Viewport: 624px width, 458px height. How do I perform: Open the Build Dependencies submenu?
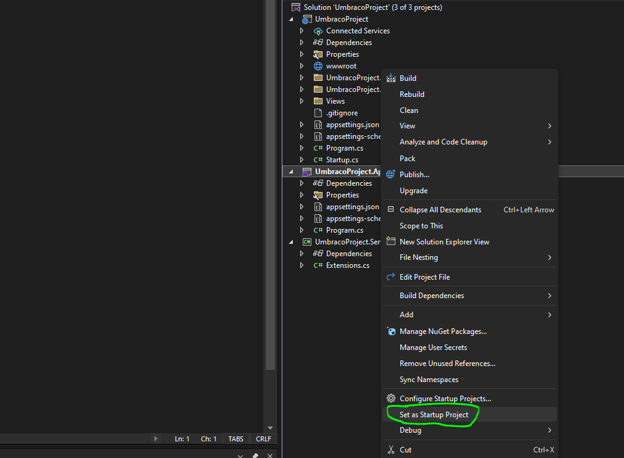point(469,296)
